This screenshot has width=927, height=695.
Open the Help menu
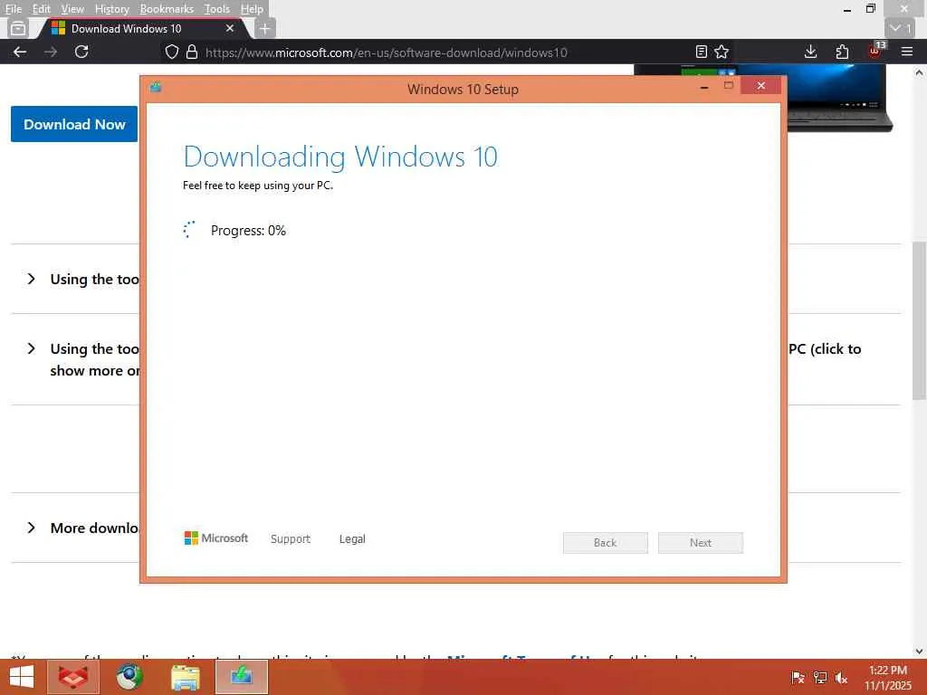[x=252, y=9]
